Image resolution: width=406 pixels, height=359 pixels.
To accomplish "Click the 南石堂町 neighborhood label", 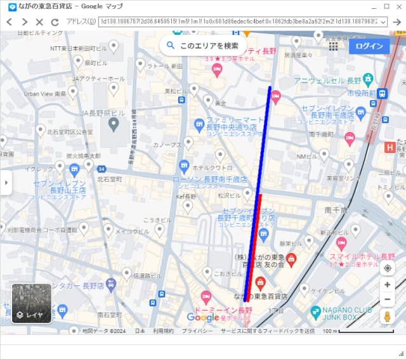I will pos(110,315).
